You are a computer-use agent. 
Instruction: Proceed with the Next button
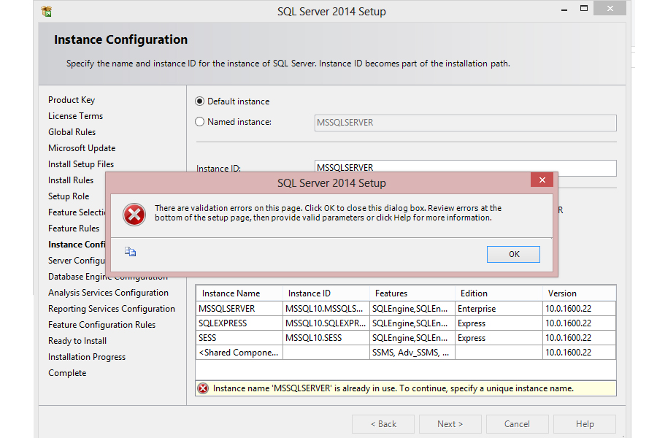[x=450, y=424]
